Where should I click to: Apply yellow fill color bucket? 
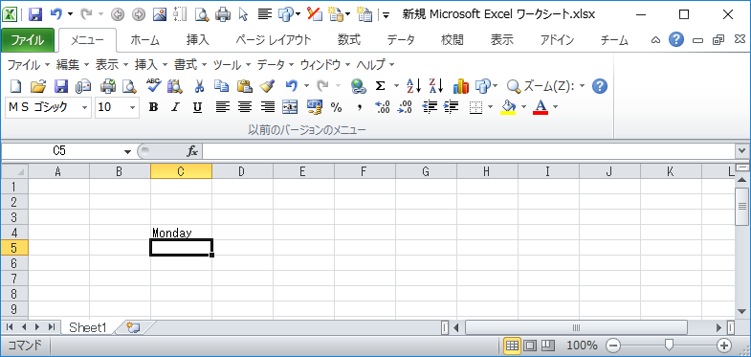coord(508,107)
